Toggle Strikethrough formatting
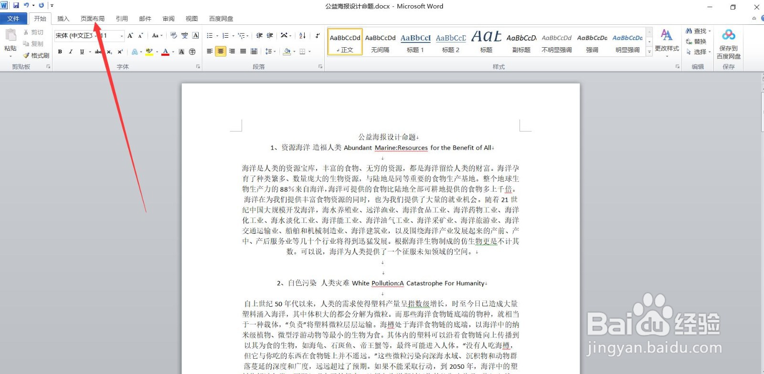 coord(98,52)
